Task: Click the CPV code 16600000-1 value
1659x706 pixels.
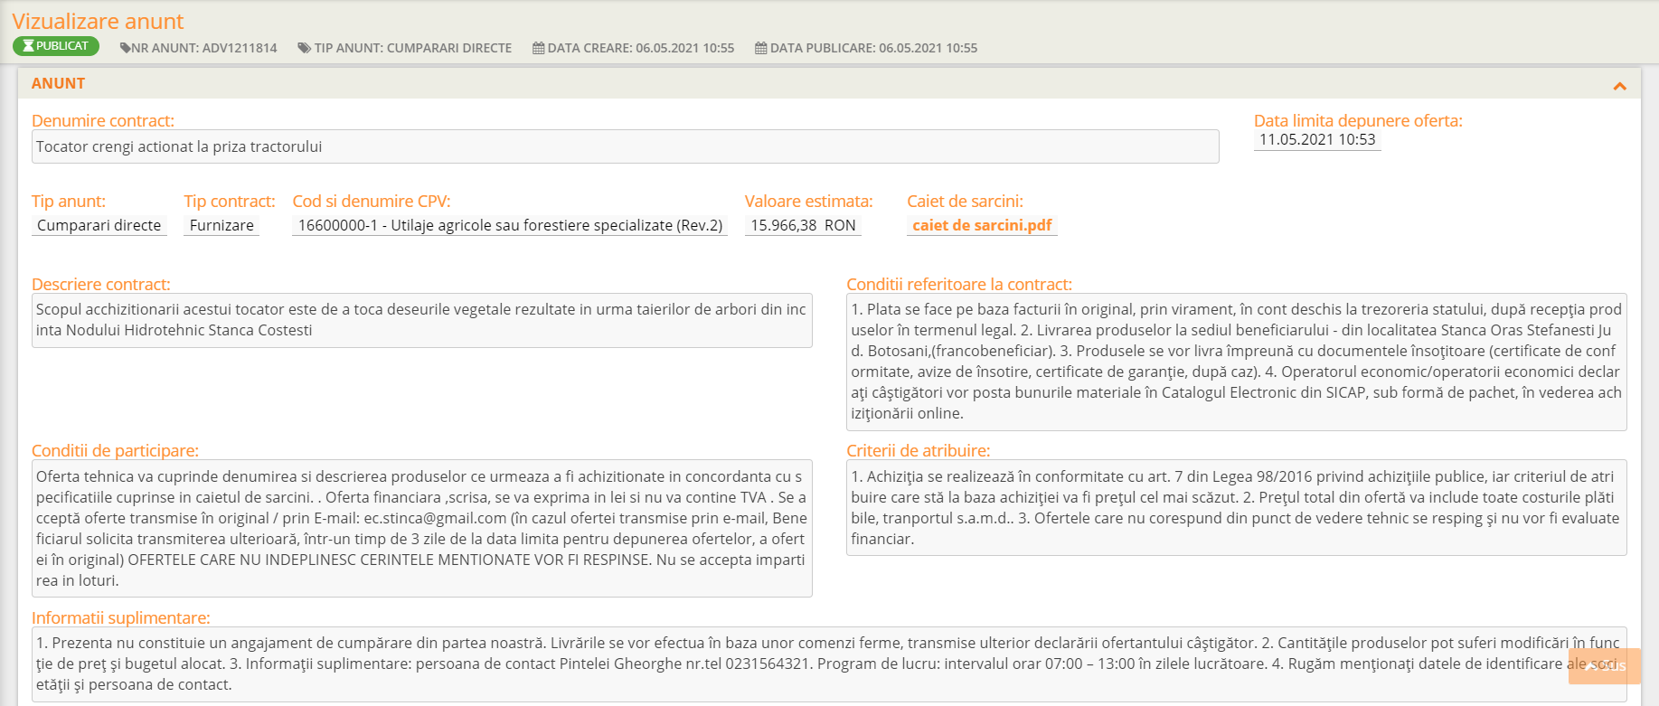Action: 511,225
